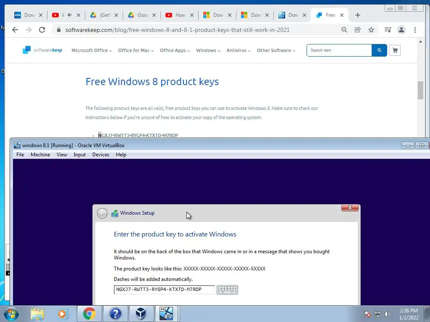This screenshot has width=430, height=322.
Task: Open the volume speaker tray icon
Action: (387, 314)
